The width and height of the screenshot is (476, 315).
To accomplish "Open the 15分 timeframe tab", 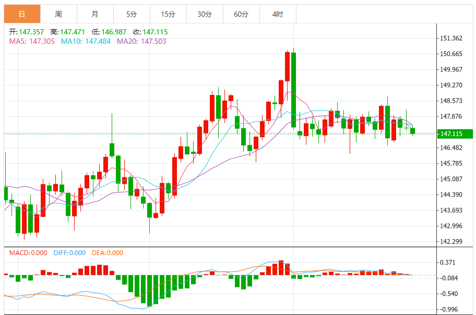I will [168, 14].
